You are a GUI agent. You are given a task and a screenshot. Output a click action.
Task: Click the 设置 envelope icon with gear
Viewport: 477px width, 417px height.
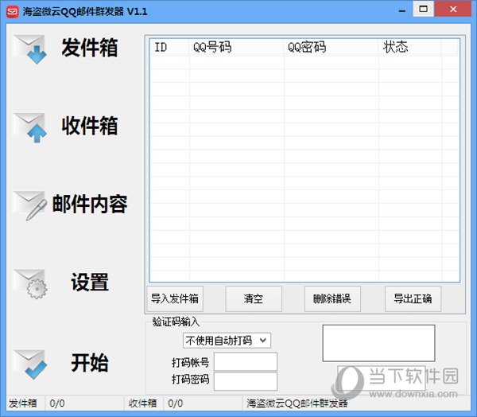tap(30, 283)
